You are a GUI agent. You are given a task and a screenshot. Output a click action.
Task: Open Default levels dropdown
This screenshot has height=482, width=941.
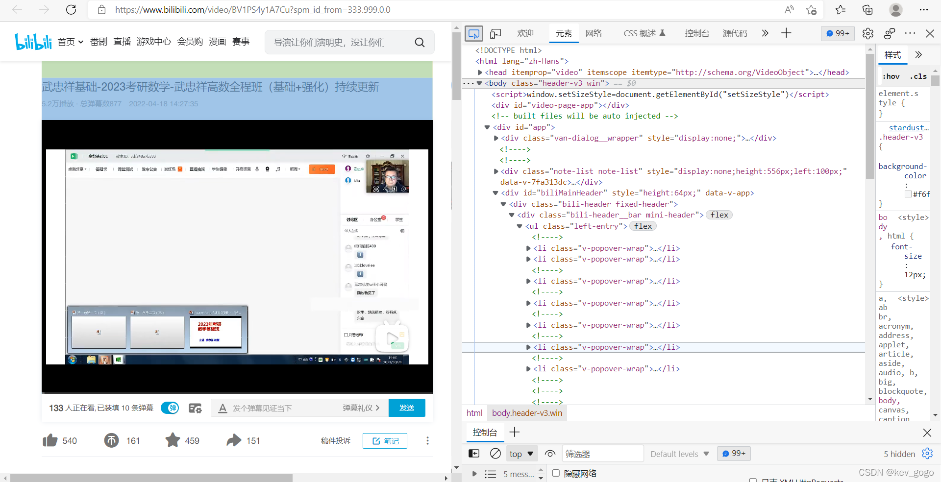(679, 454)
